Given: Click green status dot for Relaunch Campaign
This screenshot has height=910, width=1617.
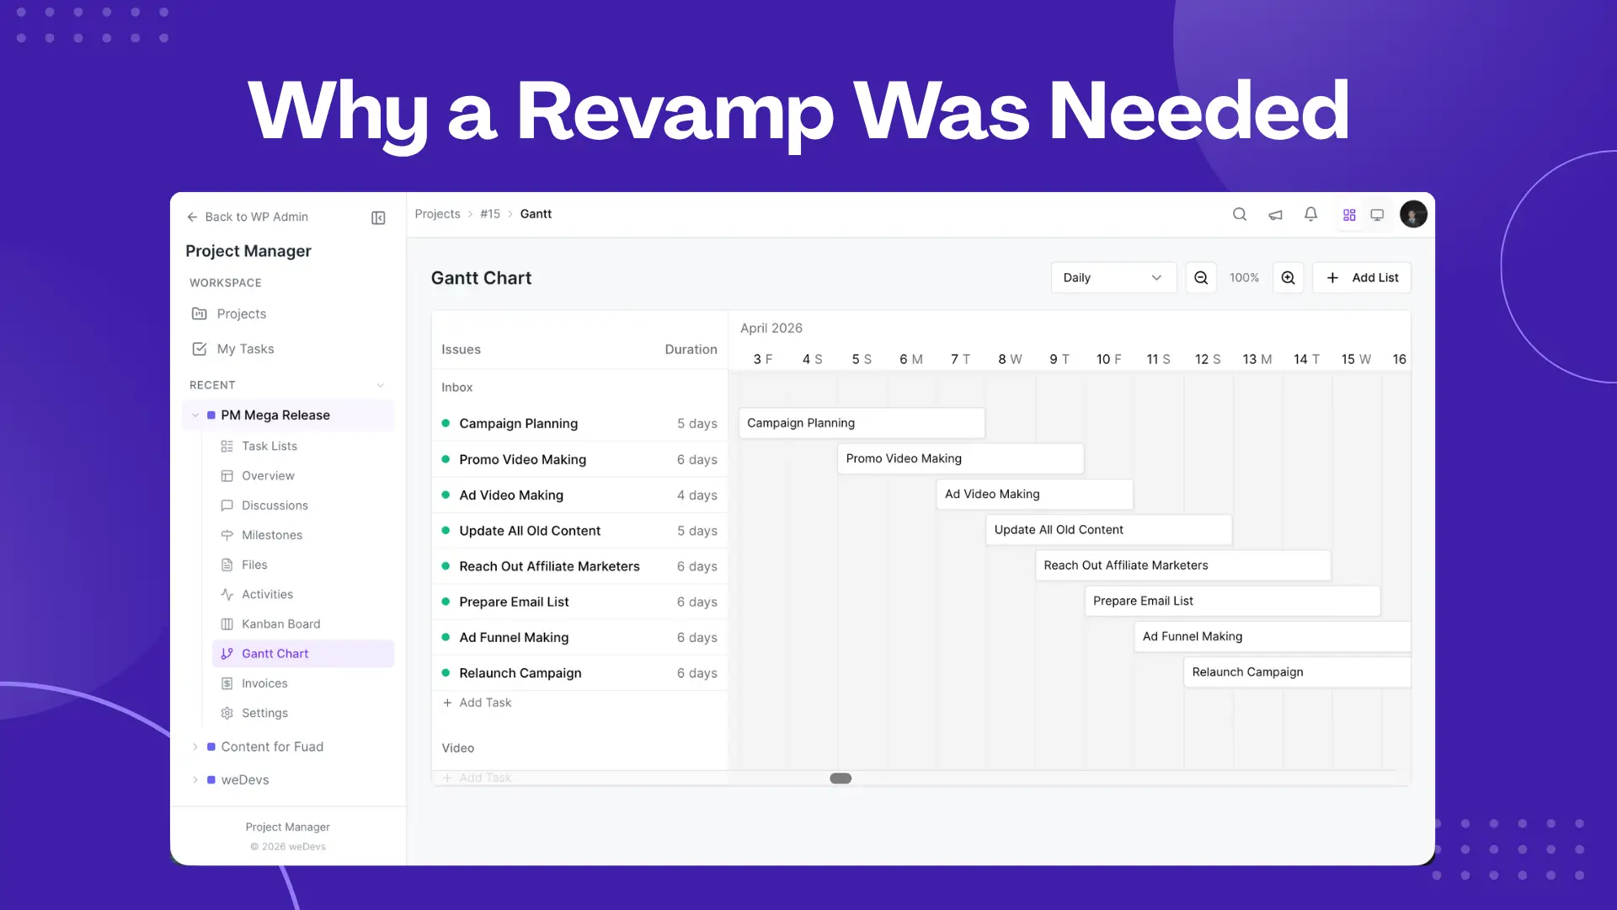Looking at the screenshot, I should click(x=446, y=672).
